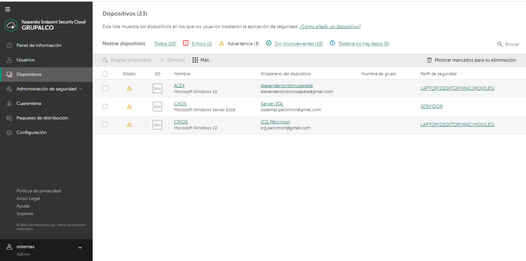This screenshot has width=526, height=261.
Task: Open ALEX's LAPTOP/DESKTOP/MAC/MOVILES/ profile
Action: coord(458,88)
